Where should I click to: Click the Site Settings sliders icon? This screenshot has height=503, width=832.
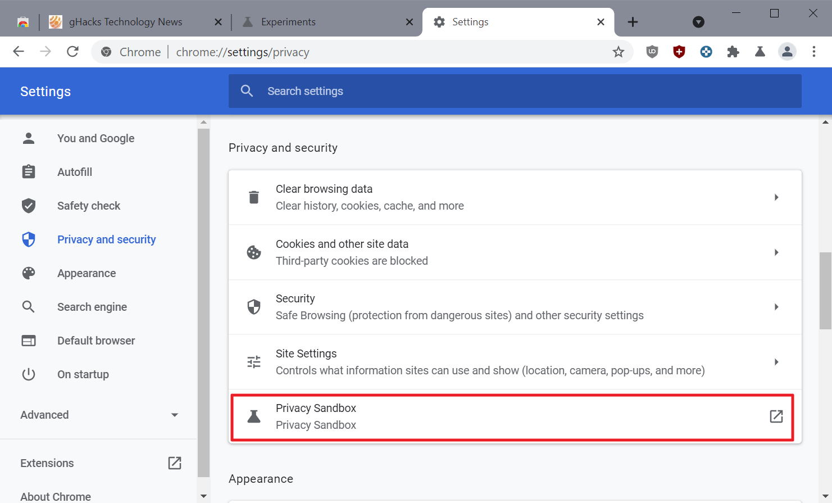254,362
